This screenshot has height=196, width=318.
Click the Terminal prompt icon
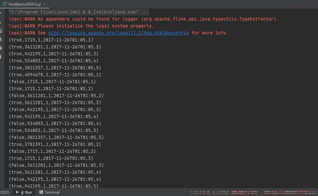(41, 192)
